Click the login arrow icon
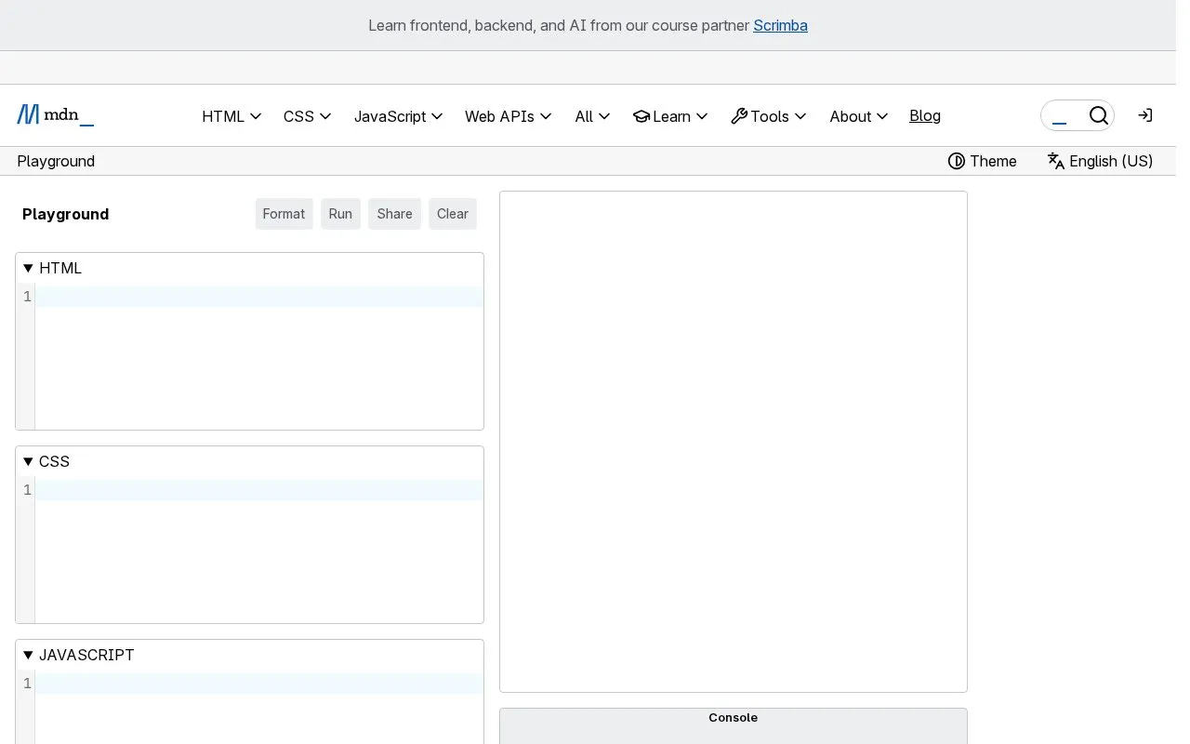The height and width of the screenshot is (744, 1190). click(x=1145, y=115)
